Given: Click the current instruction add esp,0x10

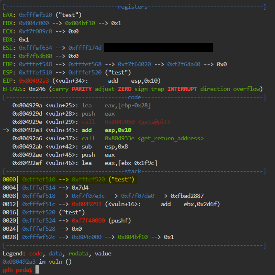Looking at the screenshot, I should 107,130.
